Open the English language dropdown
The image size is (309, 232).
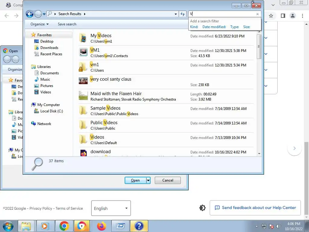pyautogui.click(x=111, y=208)
